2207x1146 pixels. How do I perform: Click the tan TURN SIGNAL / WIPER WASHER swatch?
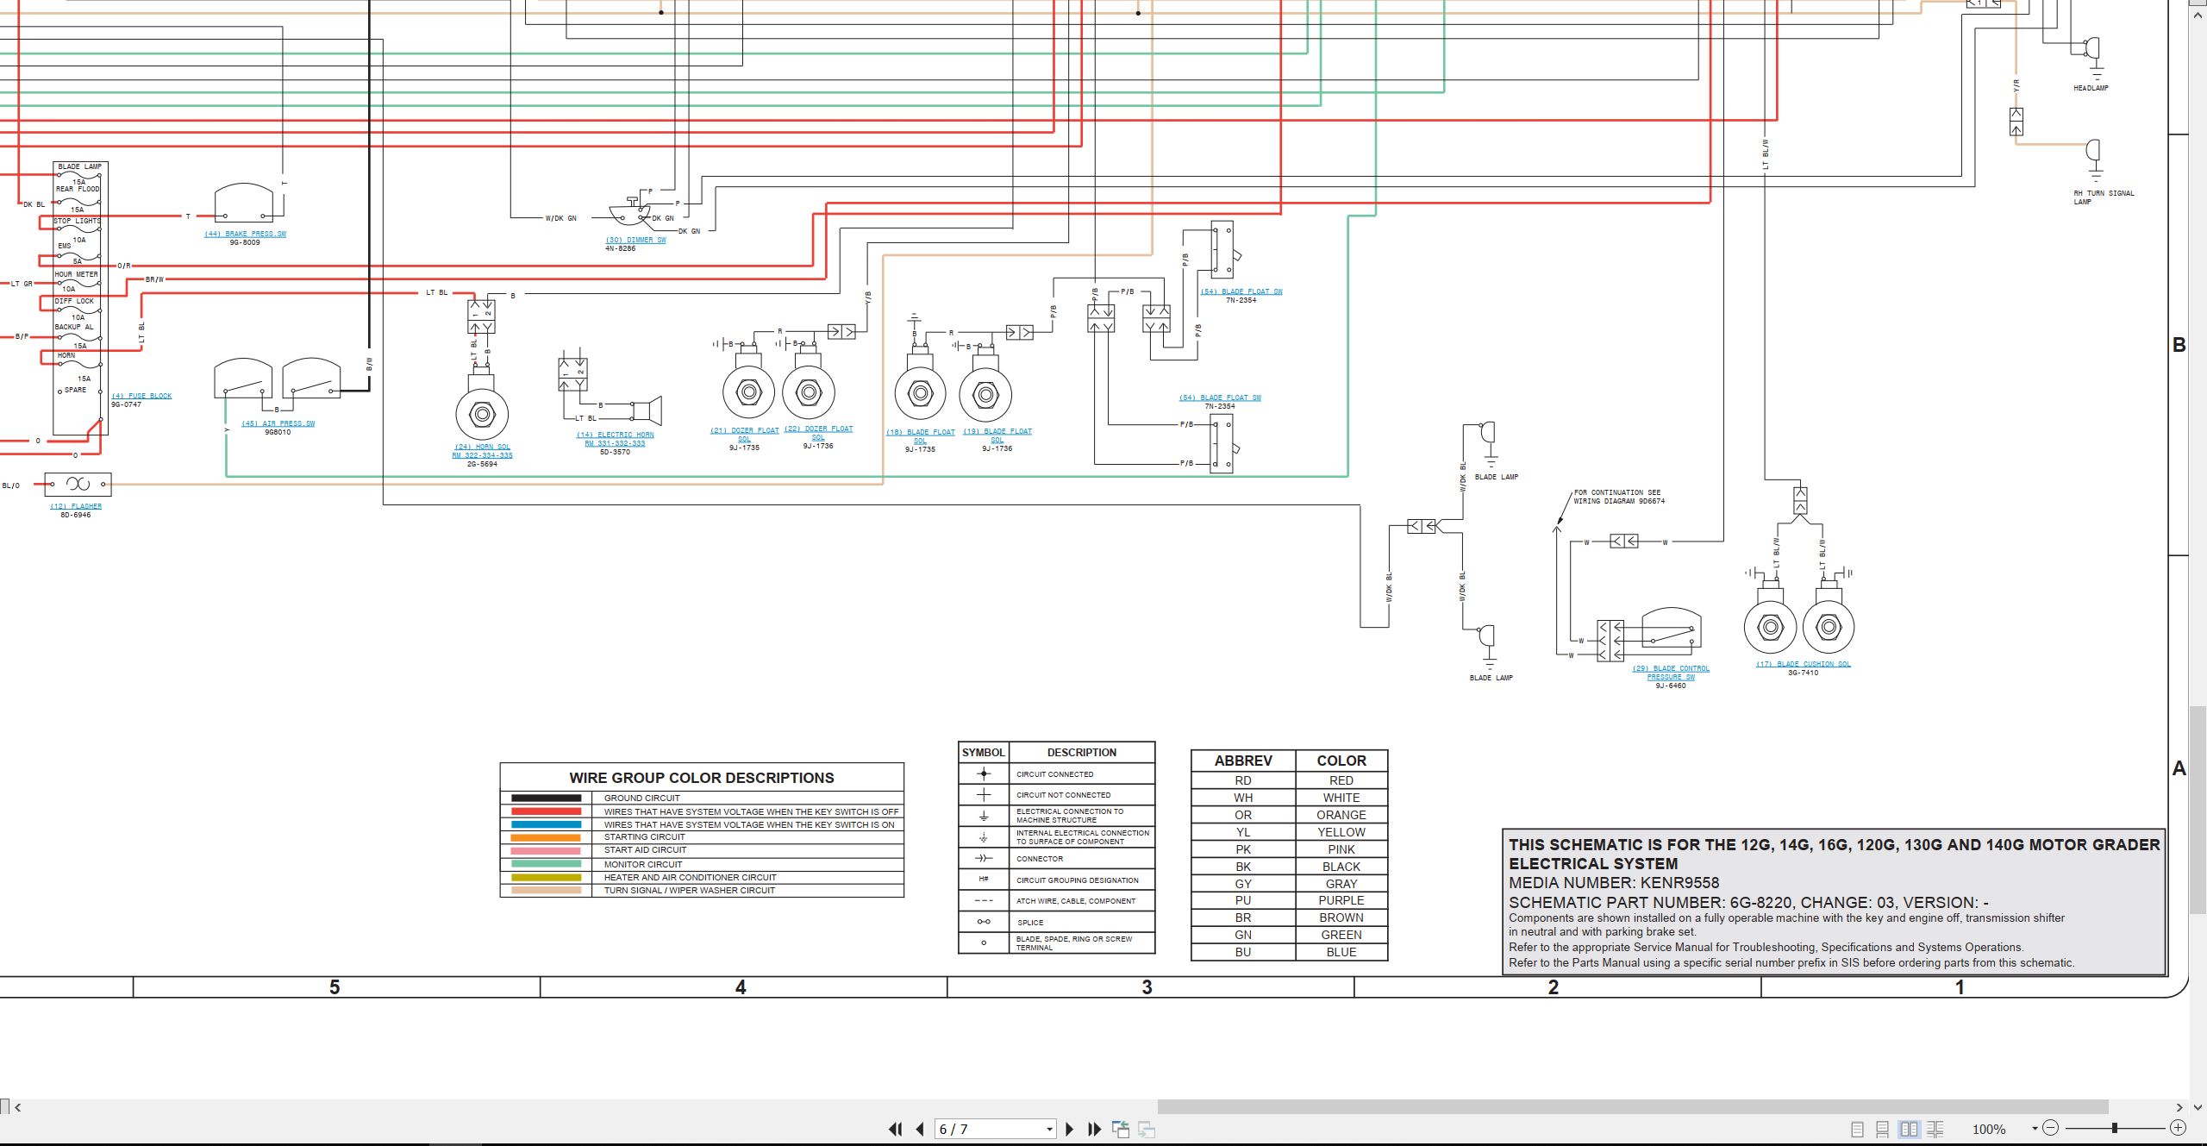[546, 890]
